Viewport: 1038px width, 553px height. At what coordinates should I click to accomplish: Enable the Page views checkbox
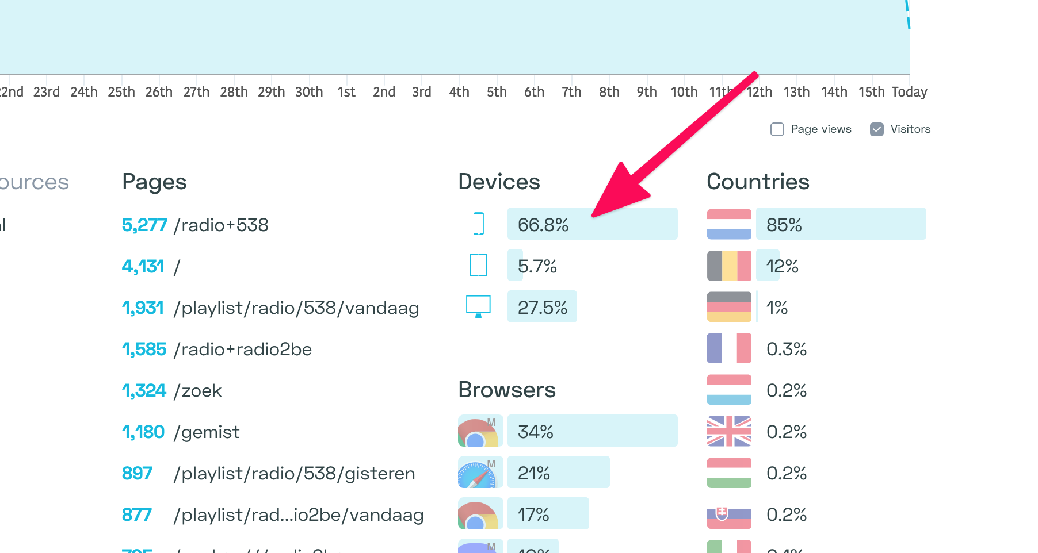click(777, 129)
